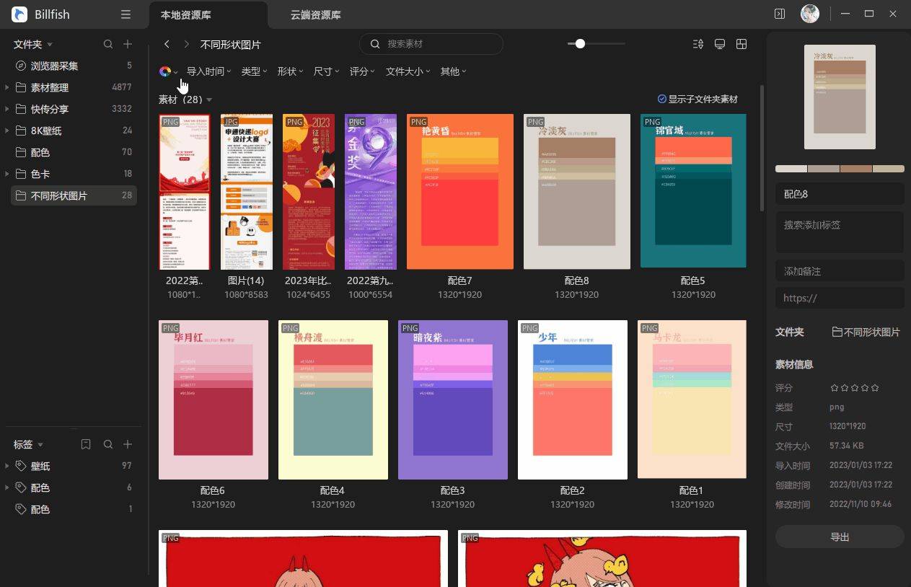Open the hamburger menu next to Billfish

(x=126, y=14)
